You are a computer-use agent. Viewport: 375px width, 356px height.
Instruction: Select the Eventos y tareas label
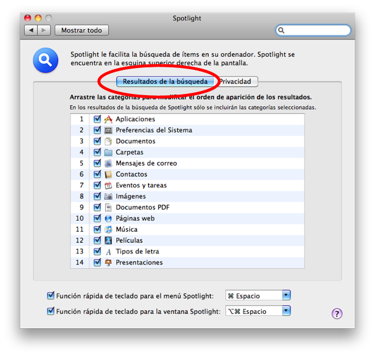coord(141,185)
